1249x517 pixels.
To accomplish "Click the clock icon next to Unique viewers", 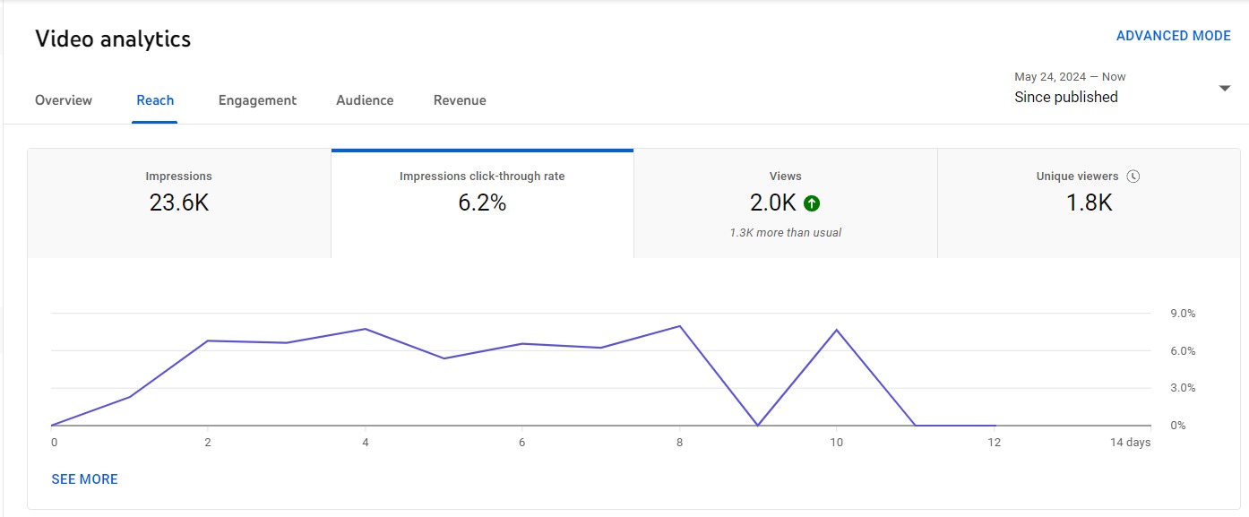I will click(1133, 177).
